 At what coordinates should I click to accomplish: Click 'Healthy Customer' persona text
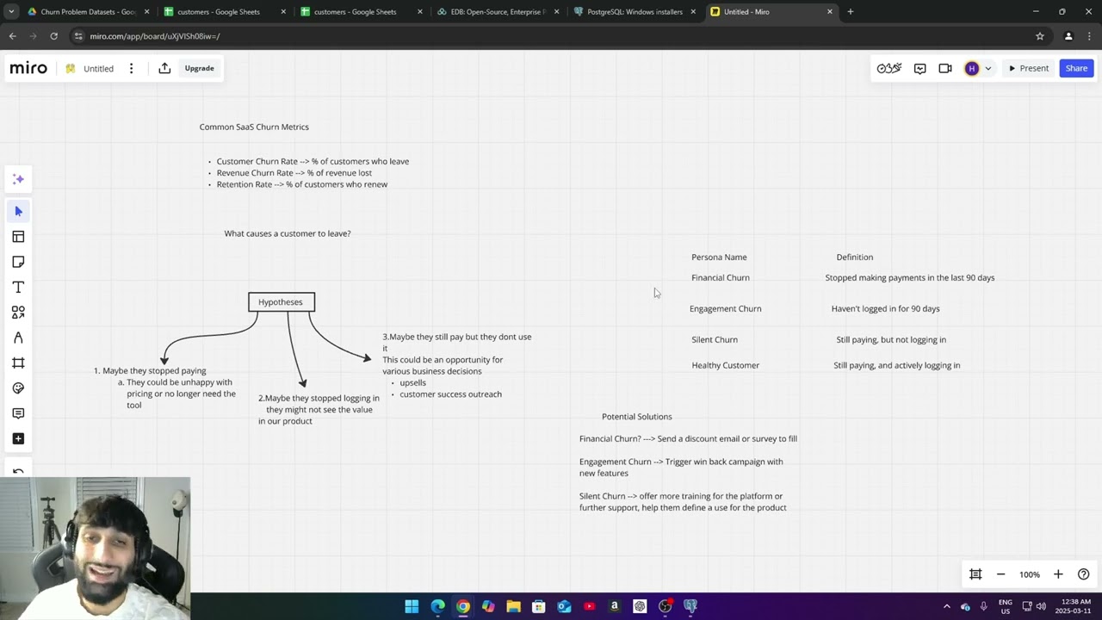[726, 365]
